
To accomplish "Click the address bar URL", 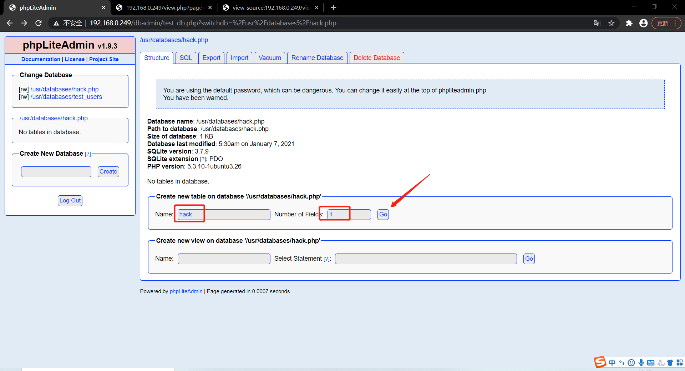I will point(213,23).
